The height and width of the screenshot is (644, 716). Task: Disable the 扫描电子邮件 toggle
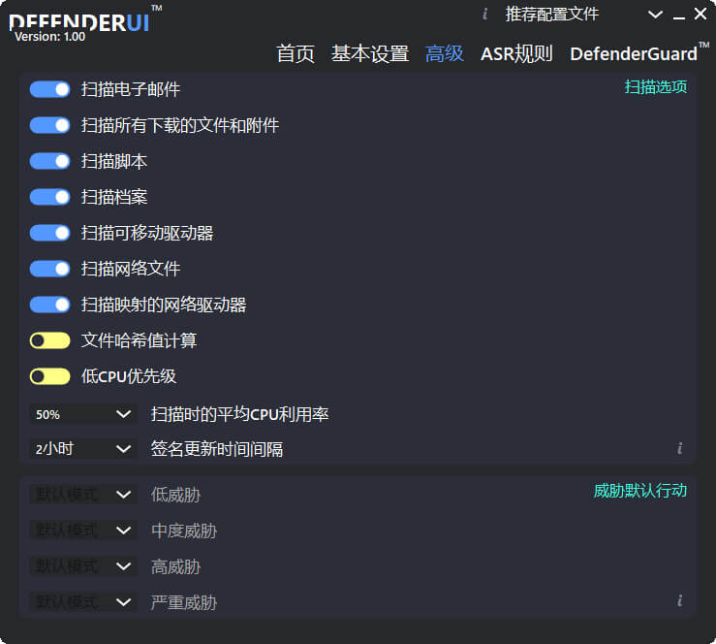49,89
